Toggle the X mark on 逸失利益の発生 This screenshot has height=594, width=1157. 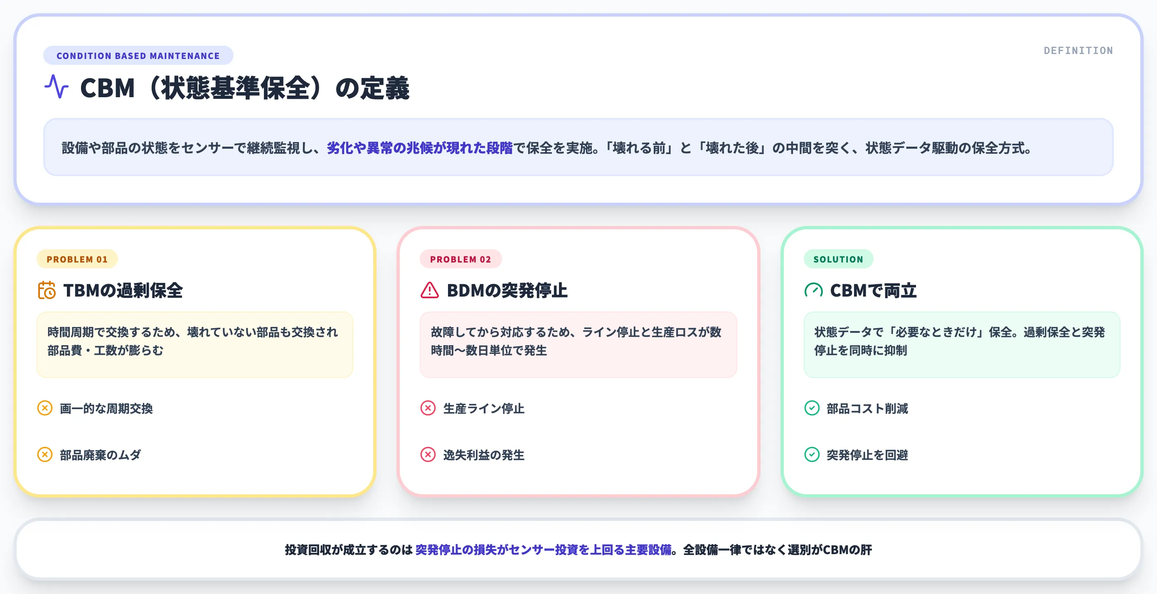point(427,455)
